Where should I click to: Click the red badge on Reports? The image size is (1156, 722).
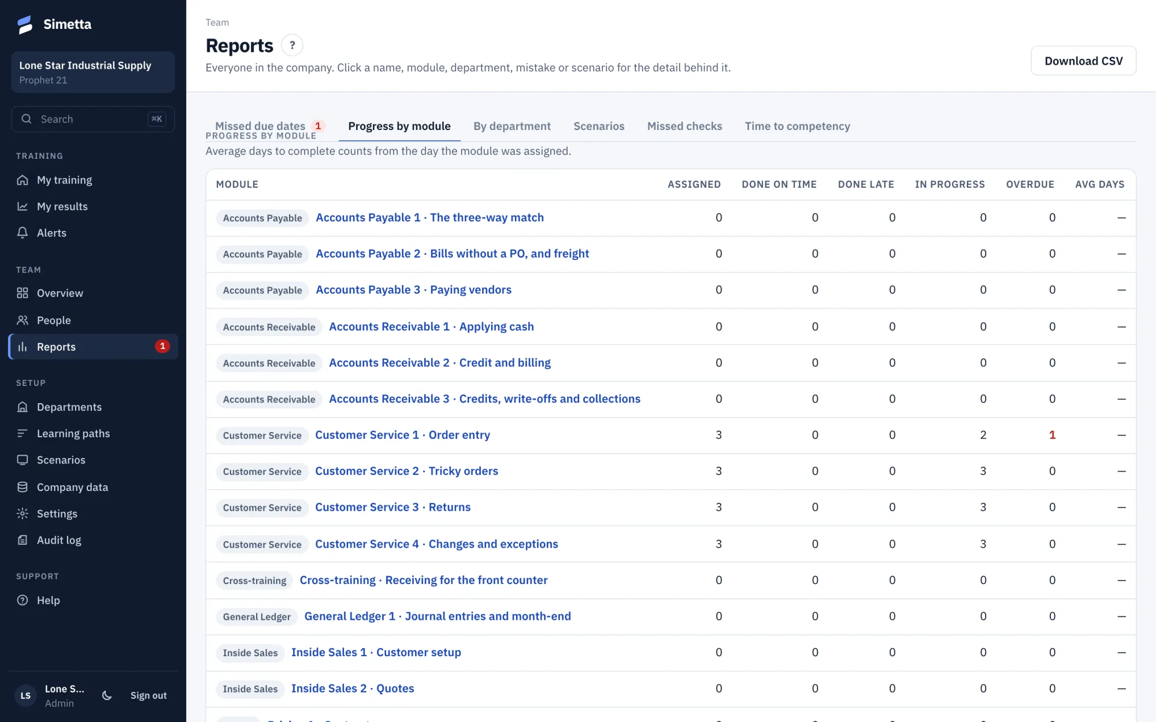(162, 346)
